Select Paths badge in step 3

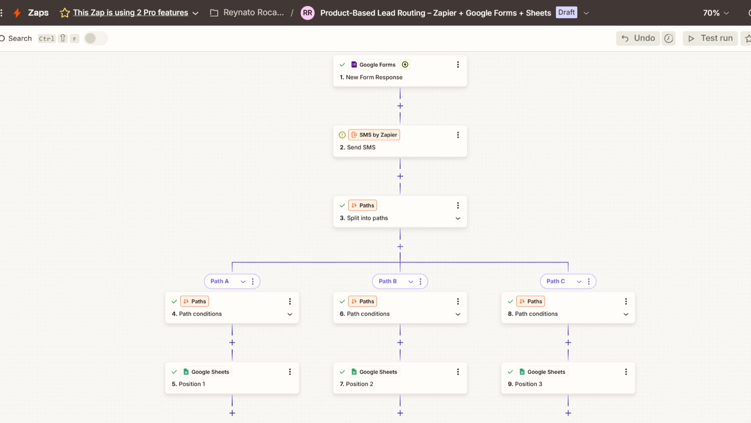(x=363, y=205)
